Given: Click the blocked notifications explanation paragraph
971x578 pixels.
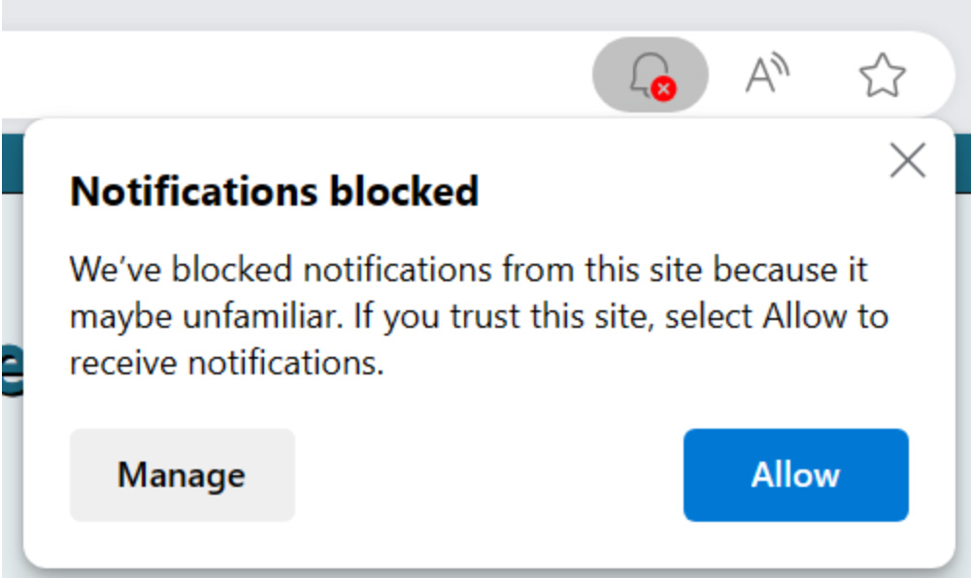Looking at the screenshot, I should 479,316.
